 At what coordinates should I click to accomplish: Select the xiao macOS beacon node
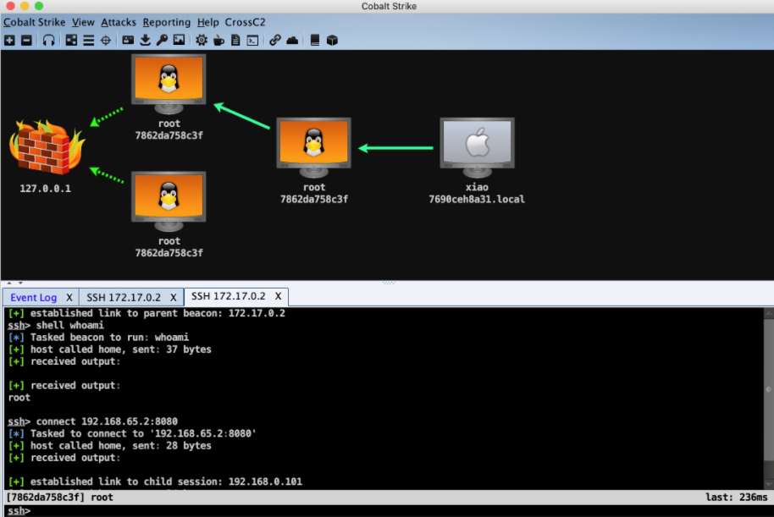click(477, 147)
